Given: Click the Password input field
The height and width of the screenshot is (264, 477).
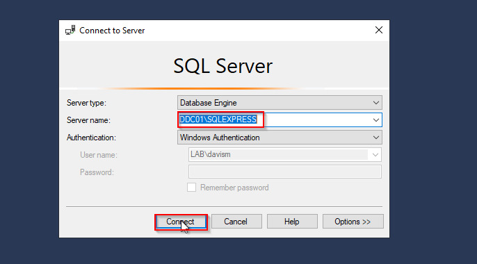Looking at the screenshot, I should 285,172.
